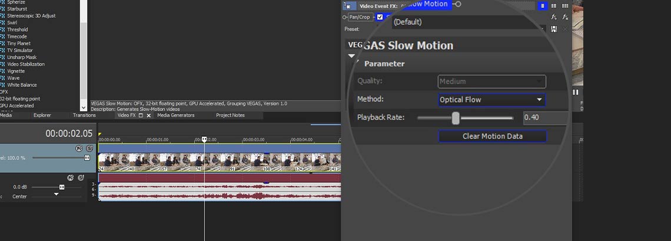Open the GPU Accelerated category
The height and width of the screenshot is (241, 671).
[x=16, y=106]
